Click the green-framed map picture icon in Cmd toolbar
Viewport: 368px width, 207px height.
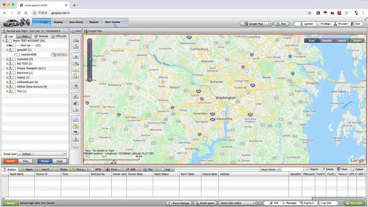click(76, 96)
